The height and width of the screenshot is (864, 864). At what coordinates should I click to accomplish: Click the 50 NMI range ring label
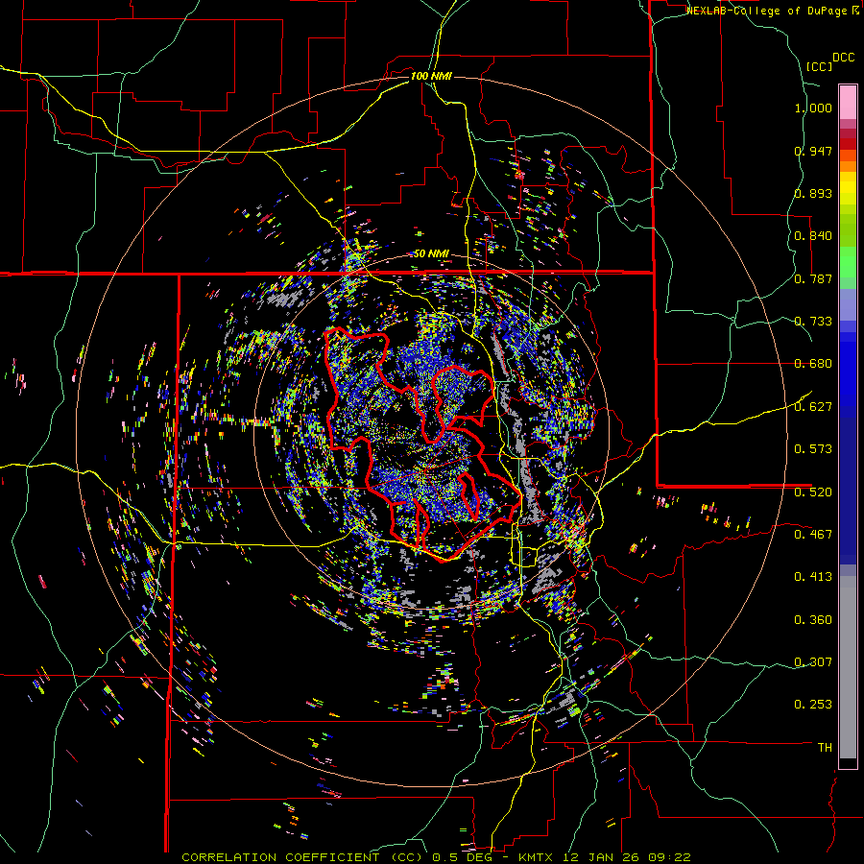[x=431, y=253]
